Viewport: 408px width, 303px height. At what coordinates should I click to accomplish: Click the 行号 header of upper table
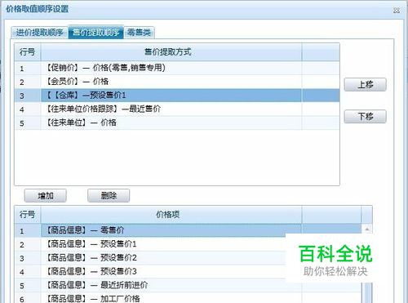[x=28, y=51]
